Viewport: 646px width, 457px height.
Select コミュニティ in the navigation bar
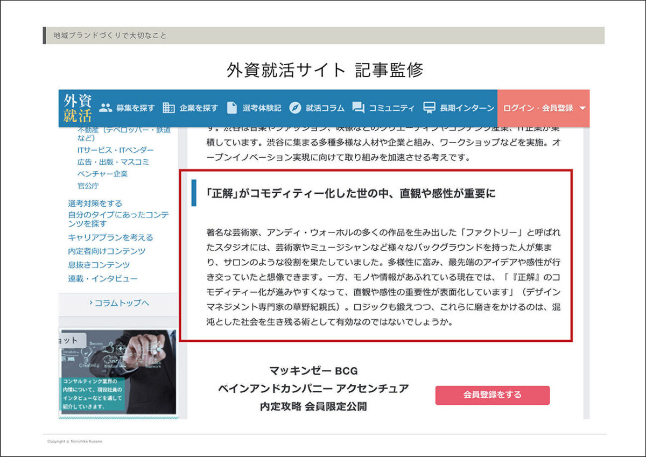(392, 108)
